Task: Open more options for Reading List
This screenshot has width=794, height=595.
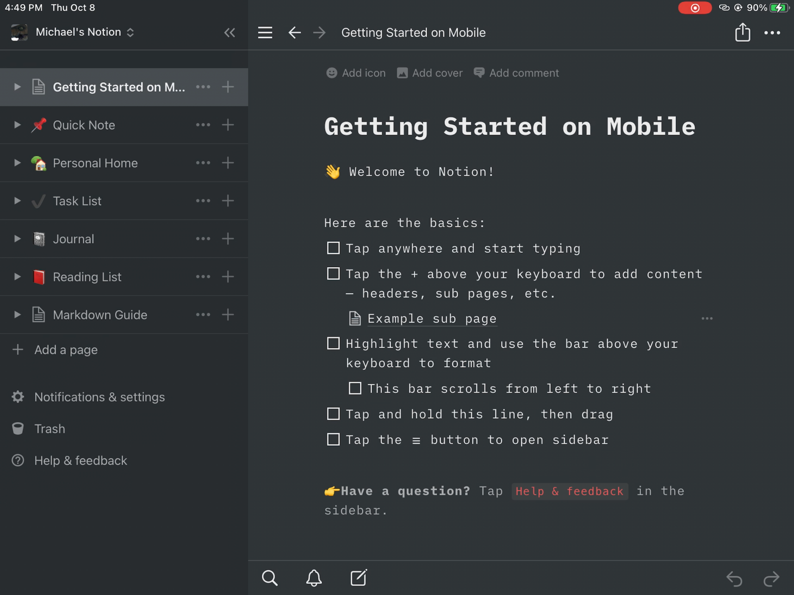Action: 203,277
